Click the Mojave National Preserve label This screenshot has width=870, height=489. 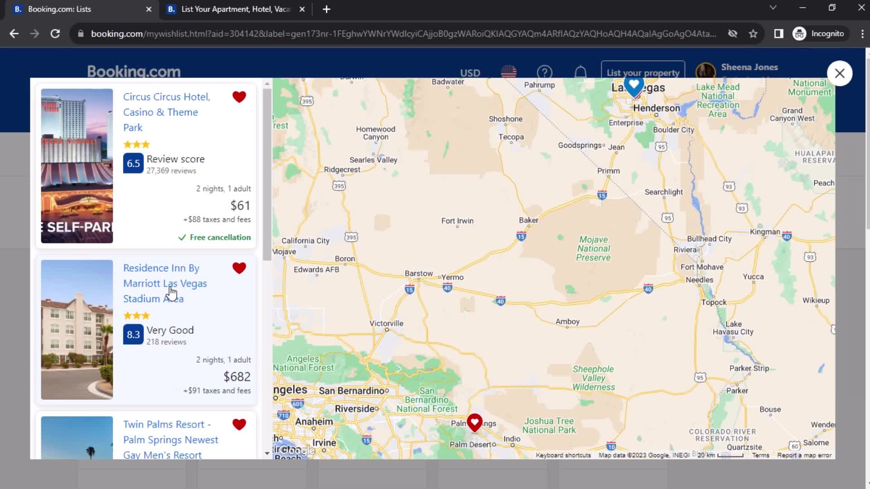point(593,249)
